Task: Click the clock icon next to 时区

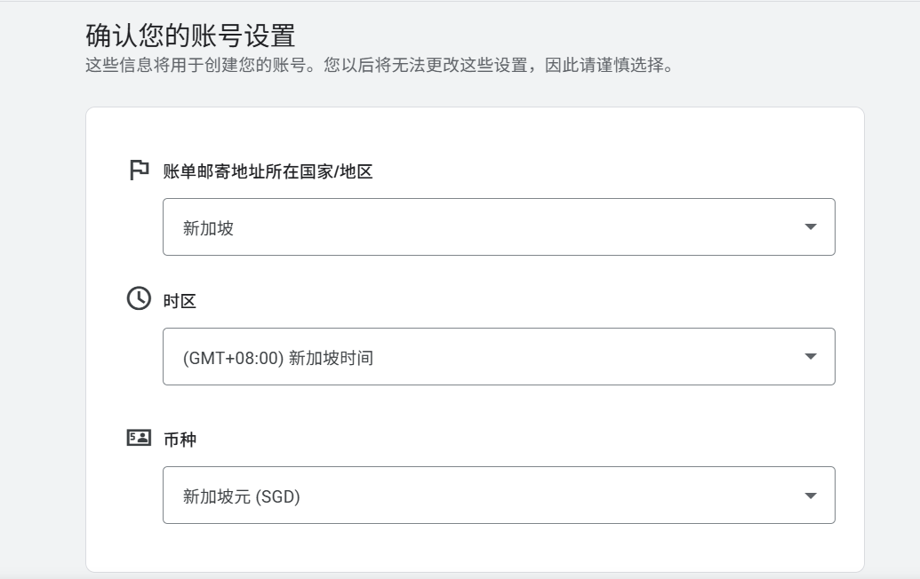Action: tap(139, 299)
